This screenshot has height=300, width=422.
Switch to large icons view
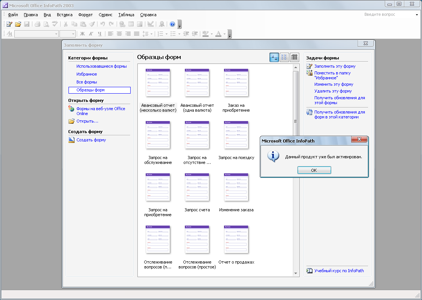tap(274, 57)
